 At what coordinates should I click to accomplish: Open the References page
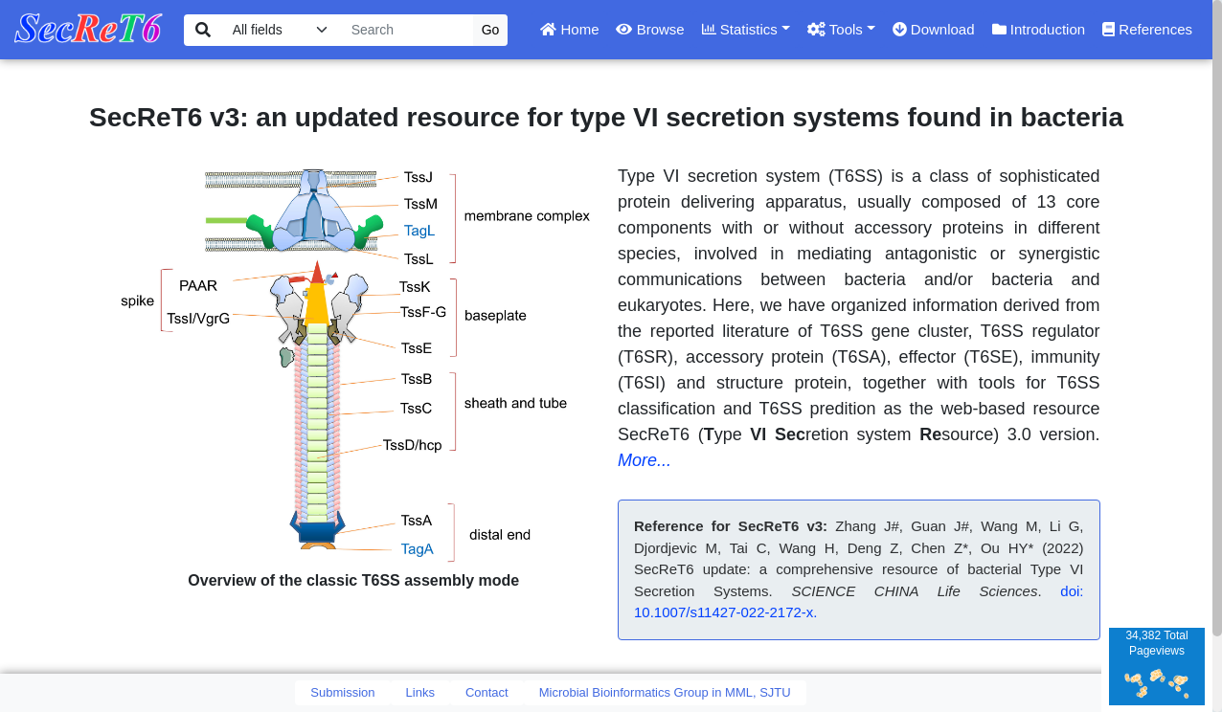coord(1146,30)
